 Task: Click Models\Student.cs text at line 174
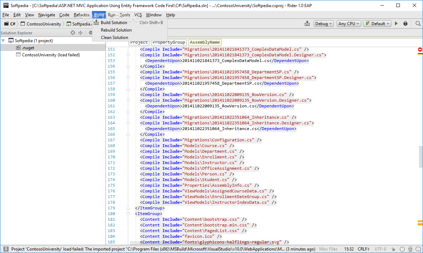point(206,180)
